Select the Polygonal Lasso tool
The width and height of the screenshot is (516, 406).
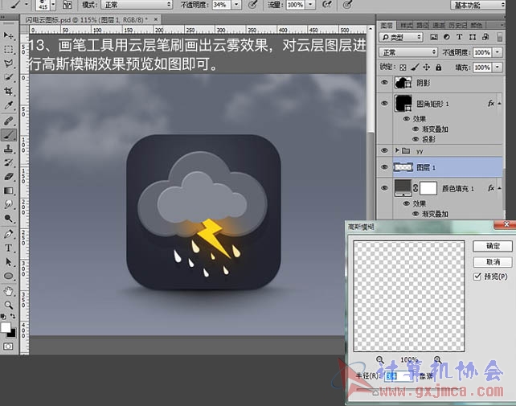click(9, 64)
